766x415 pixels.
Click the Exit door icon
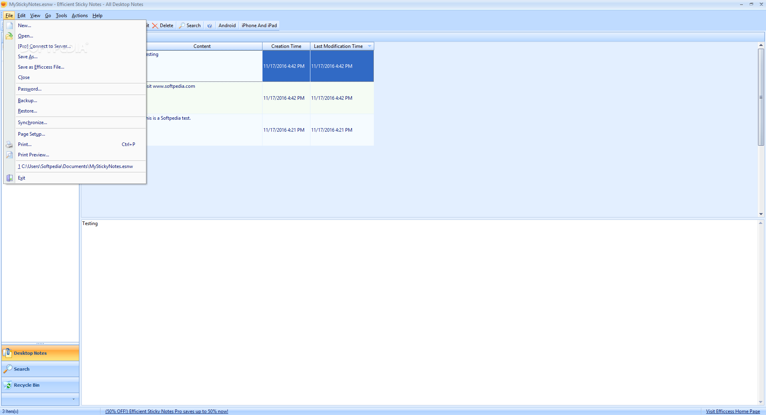click(x=10, y=178)
